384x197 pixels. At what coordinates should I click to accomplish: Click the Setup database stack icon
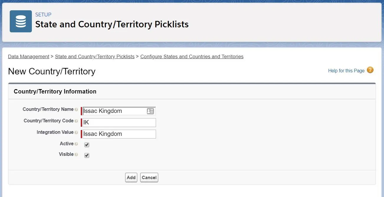(x=21, y=21)
